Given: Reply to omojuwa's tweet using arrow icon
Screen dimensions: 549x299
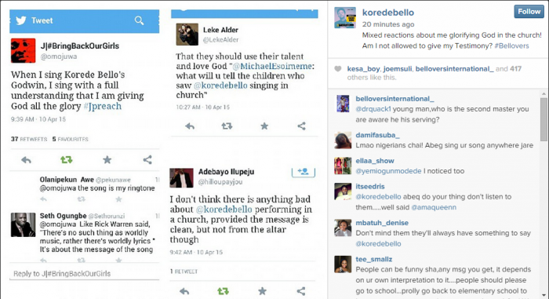Looking at the screenshot, I should [x=26, y=160].
